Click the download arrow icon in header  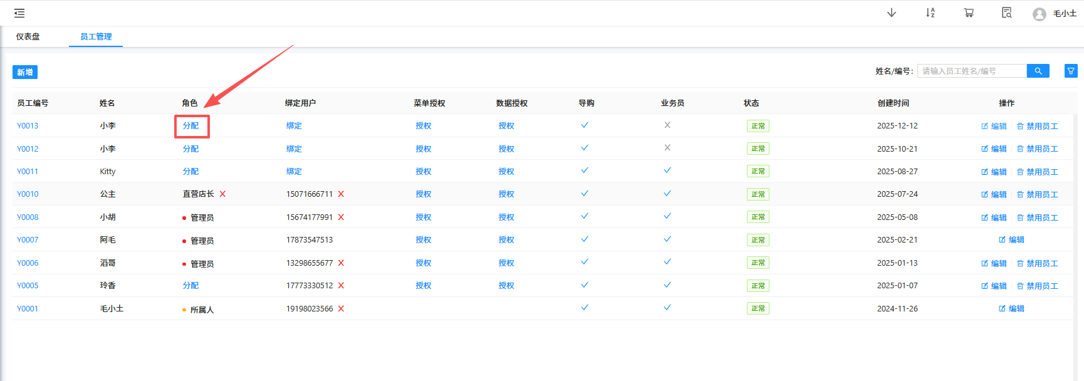pos(892,13)
